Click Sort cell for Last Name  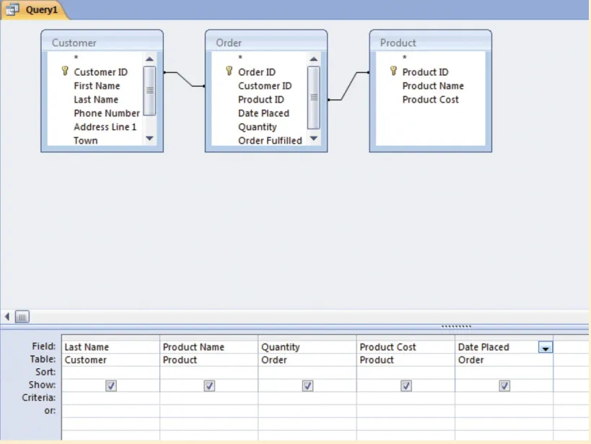pos(111,373)
